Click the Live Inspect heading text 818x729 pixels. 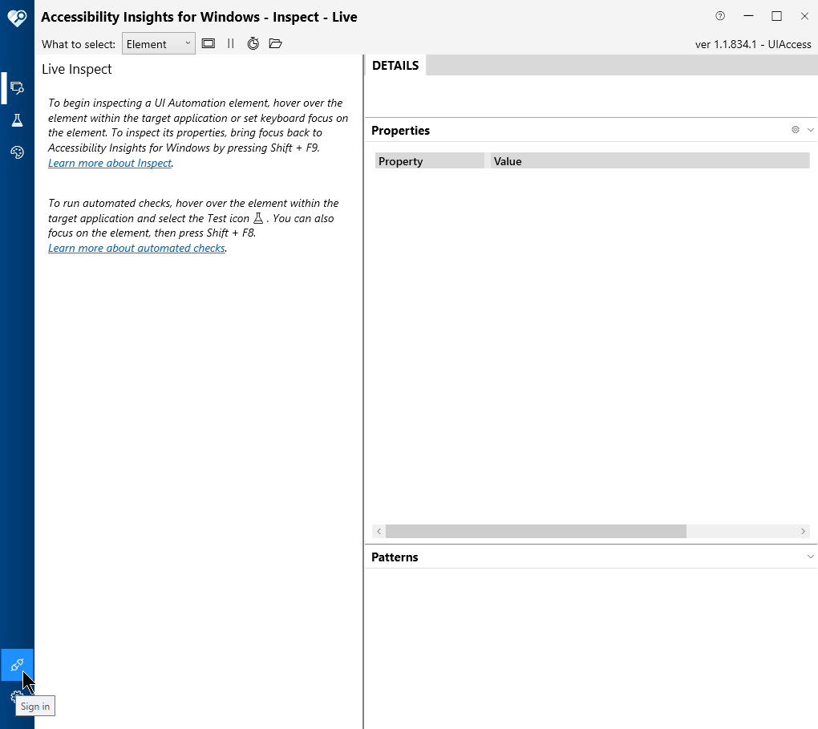77,70
